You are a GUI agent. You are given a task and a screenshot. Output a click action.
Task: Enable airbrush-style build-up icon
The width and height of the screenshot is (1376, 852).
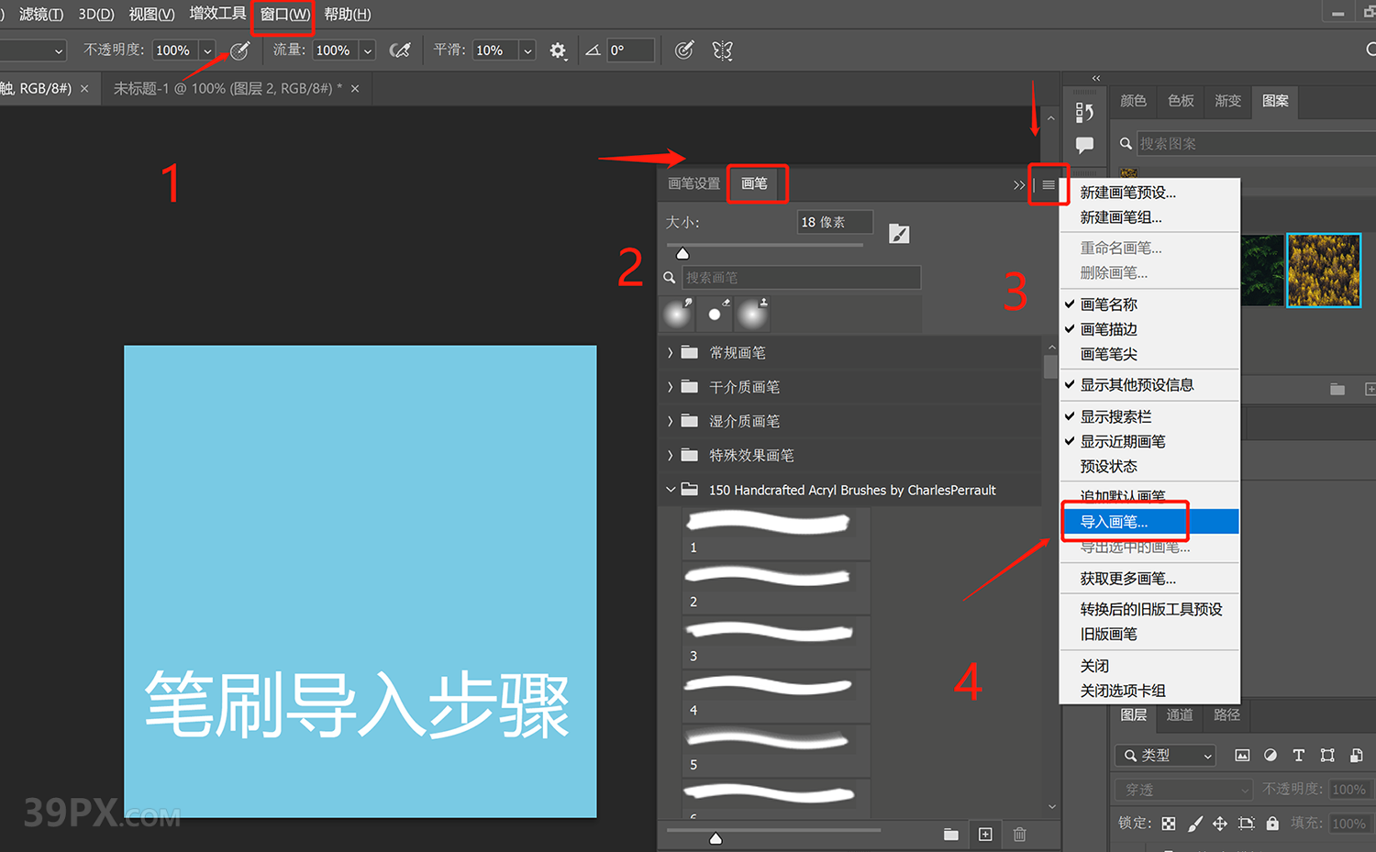click(400, 50)
